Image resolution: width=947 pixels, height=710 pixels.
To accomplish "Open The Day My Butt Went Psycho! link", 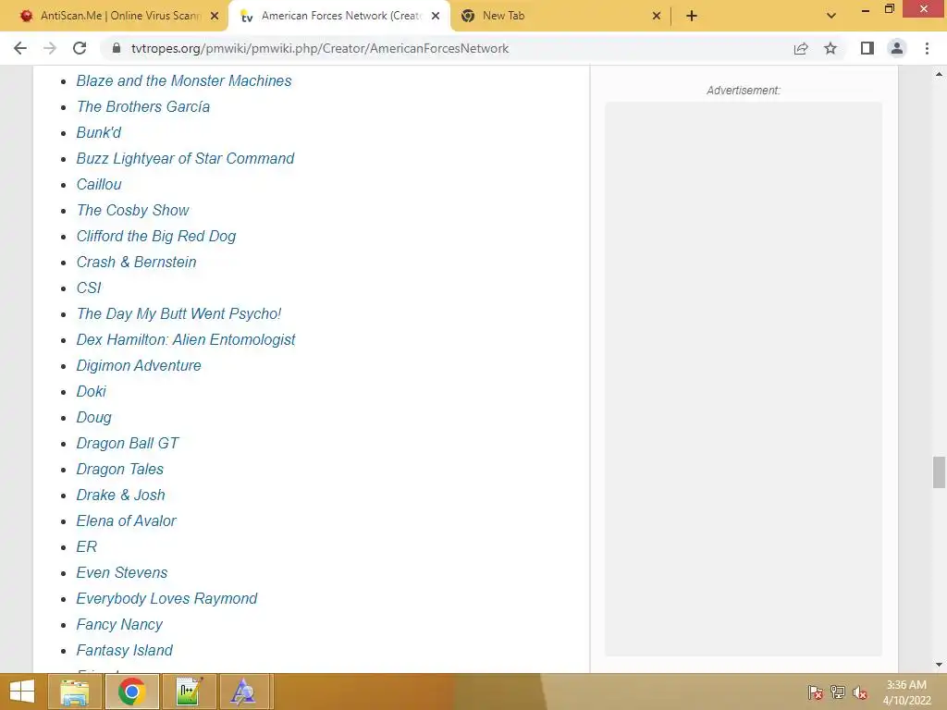I will [x=178, y=314].
